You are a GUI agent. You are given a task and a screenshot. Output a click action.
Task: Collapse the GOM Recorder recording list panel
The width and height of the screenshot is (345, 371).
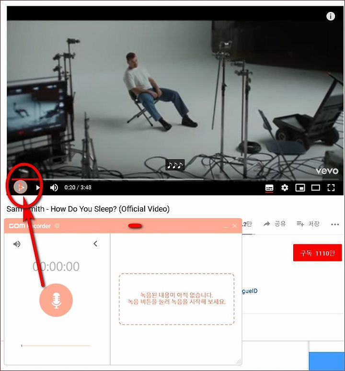pyautogui.click(x=95, y=244)
